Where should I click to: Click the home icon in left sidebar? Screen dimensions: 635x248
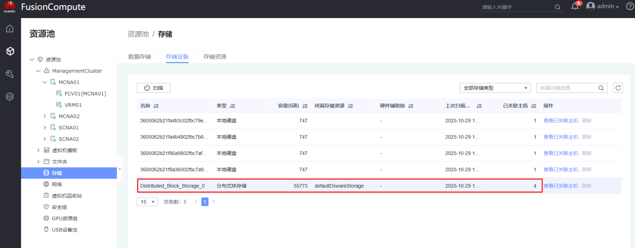pyautogui.click(x=10, y=29)
